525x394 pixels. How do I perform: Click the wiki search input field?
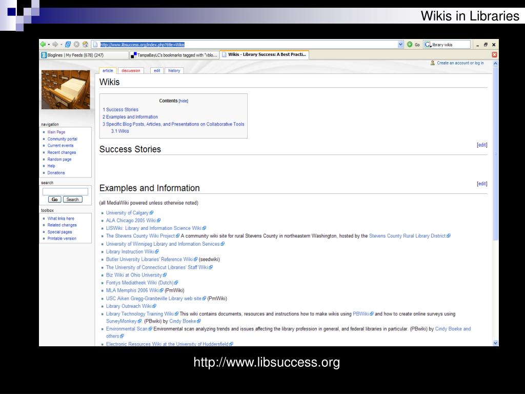(65, 191)
